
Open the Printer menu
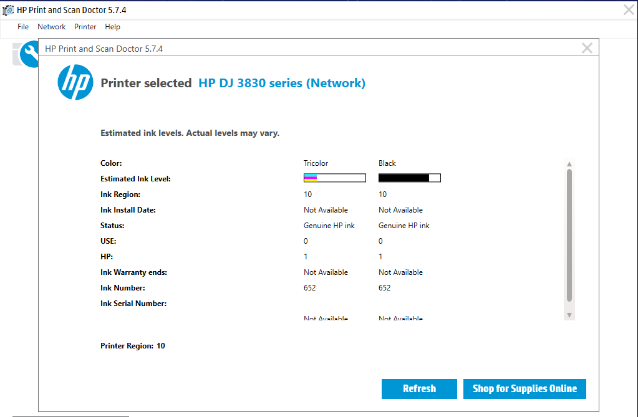coord(85,27)
